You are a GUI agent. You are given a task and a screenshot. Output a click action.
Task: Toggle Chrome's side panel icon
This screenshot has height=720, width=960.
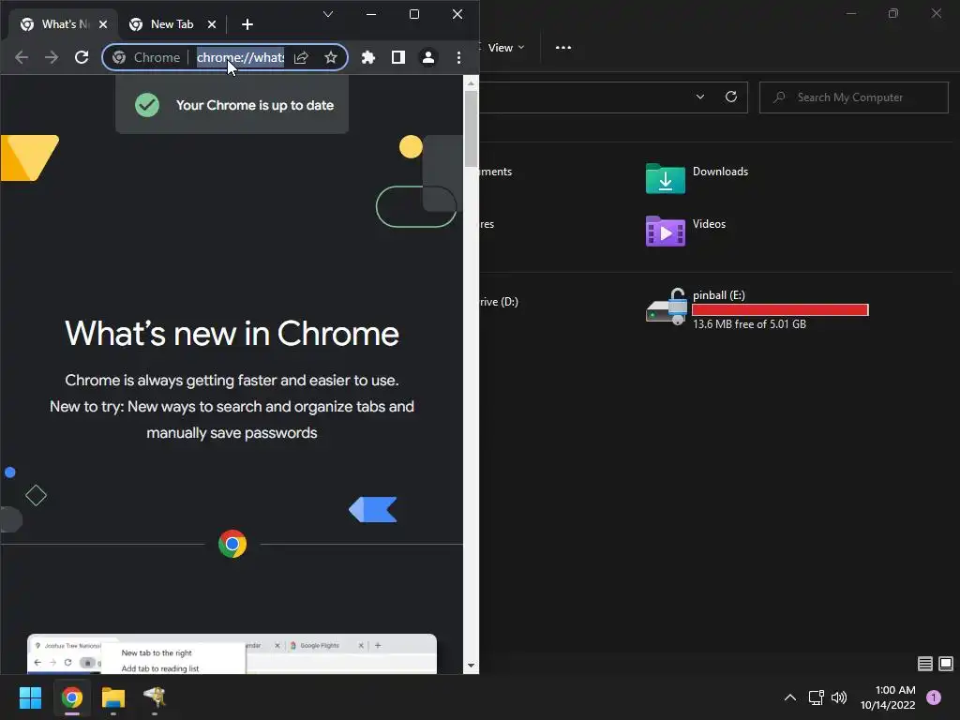(x=397, y=57)
